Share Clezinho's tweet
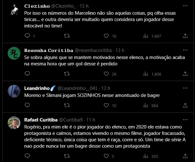The width and height of the screenshot is (195, 162). coord(185,36)
